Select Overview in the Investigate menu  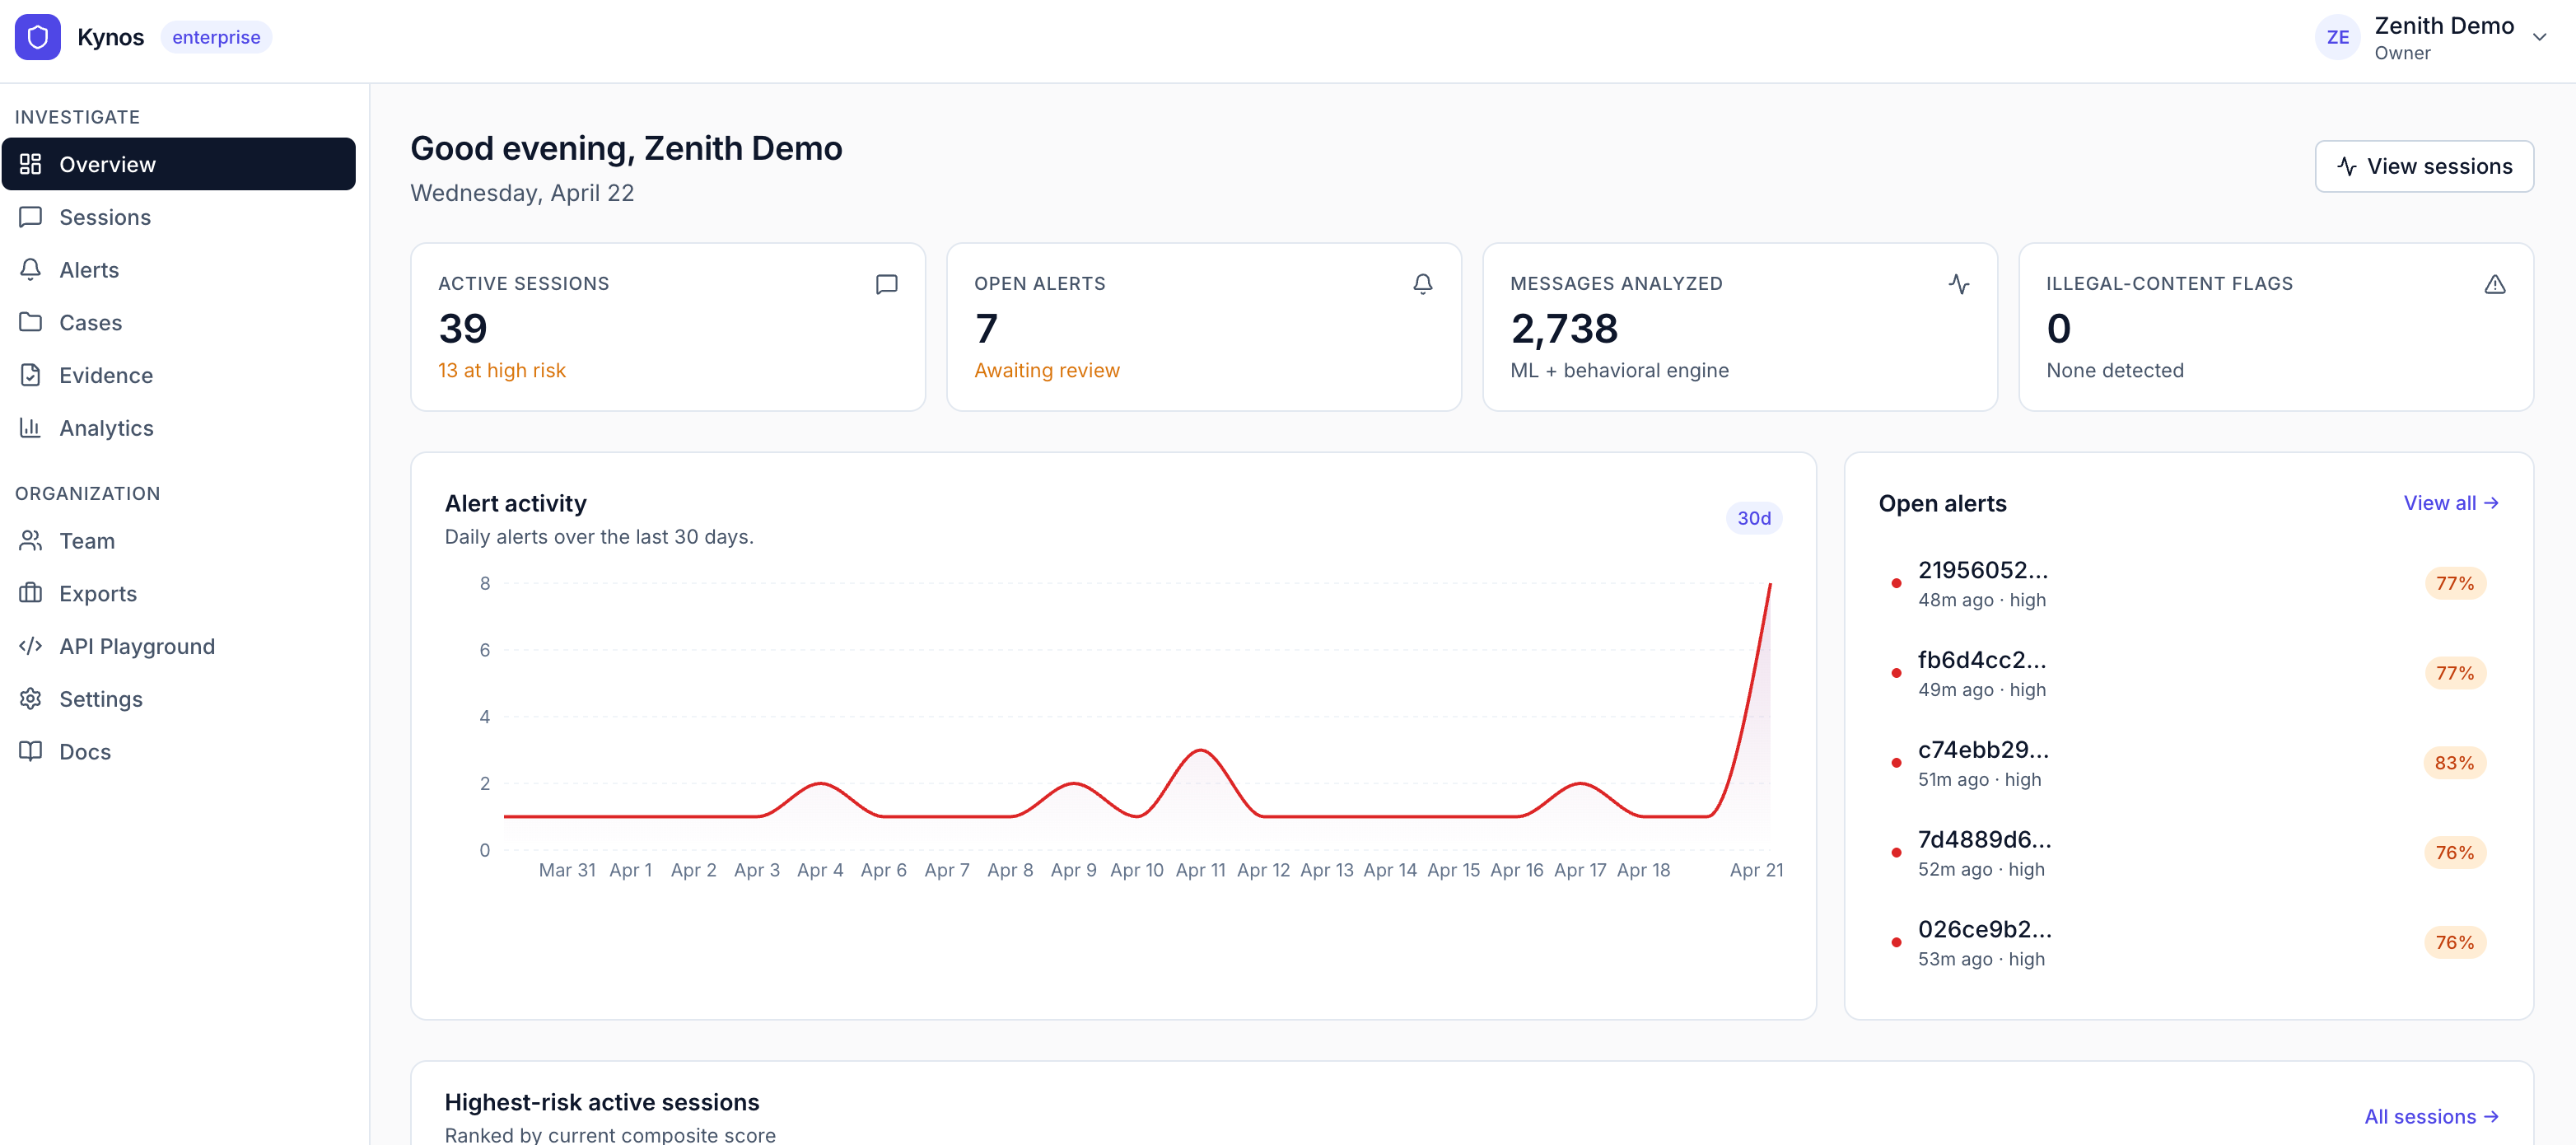pyautogui.click(x=107, y=164)
